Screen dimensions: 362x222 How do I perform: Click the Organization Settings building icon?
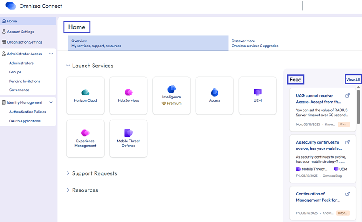point(4,42)
